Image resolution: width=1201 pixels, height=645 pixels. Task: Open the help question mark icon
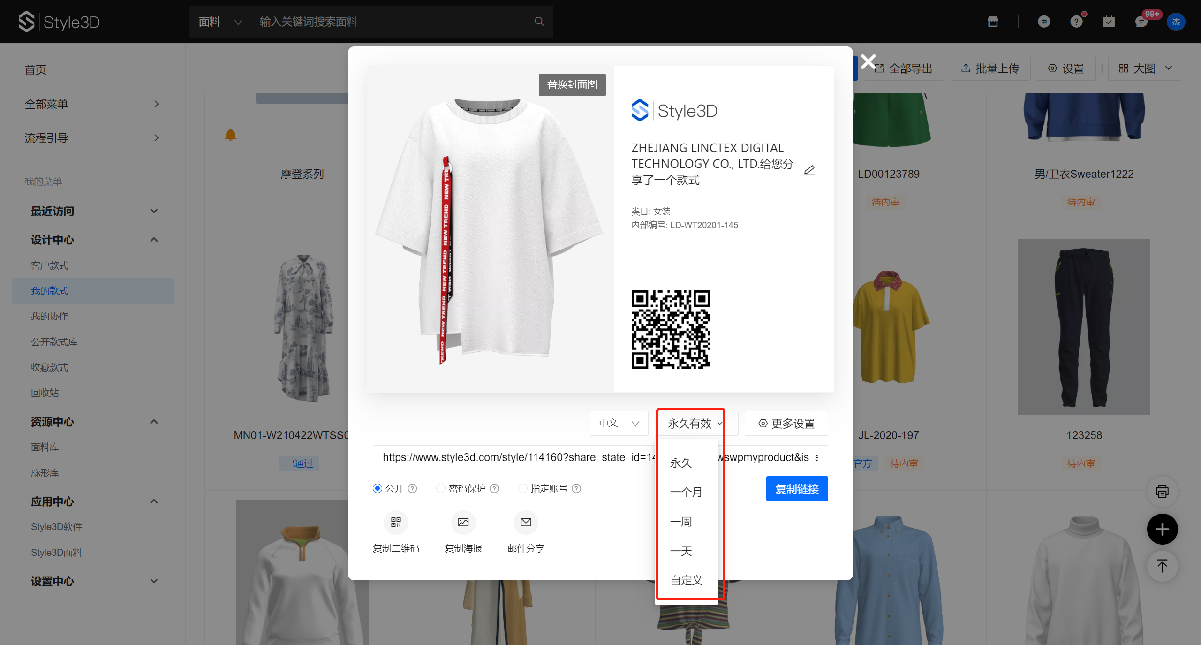pyautogui.click(x=1076, y=22)
